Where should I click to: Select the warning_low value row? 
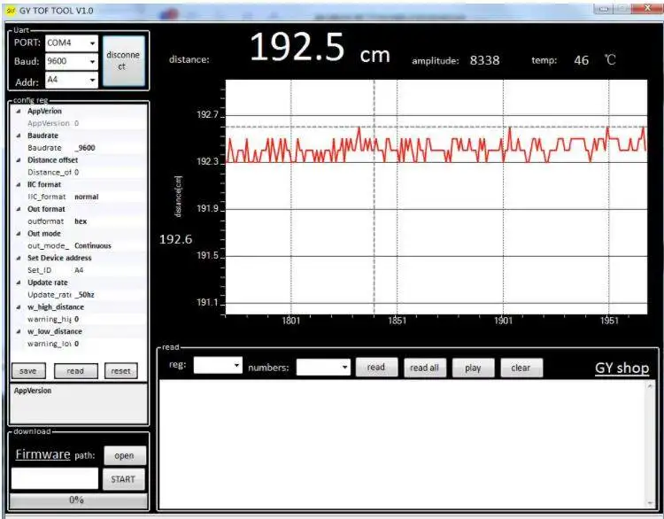click(x=79, y=344)
